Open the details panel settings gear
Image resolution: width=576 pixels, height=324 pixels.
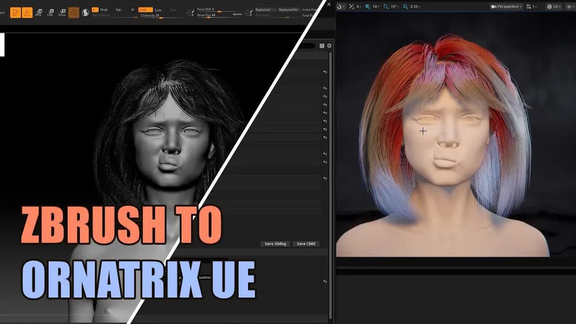[x=329, y=46]
